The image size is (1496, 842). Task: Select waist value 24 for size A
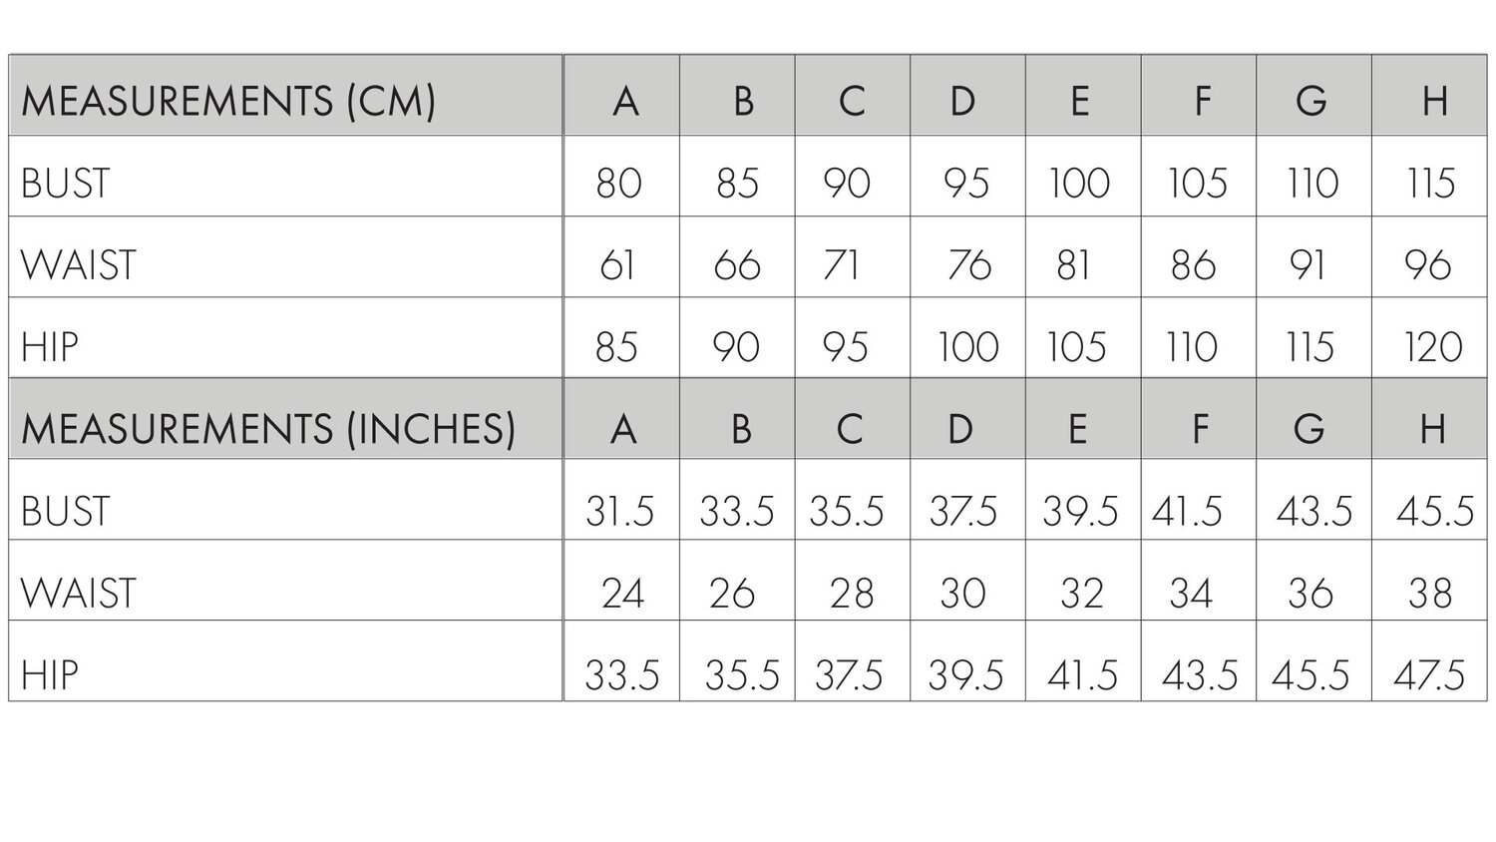coord(622,593)
